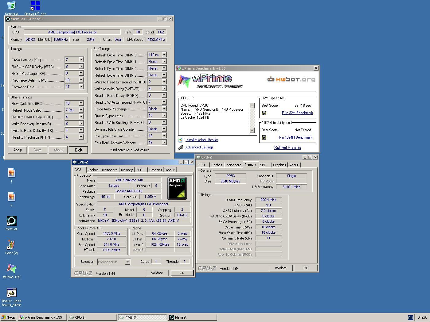The image size is (430, 322).
Task: Click Run 1024M Benchmark link
Action: 295,137
